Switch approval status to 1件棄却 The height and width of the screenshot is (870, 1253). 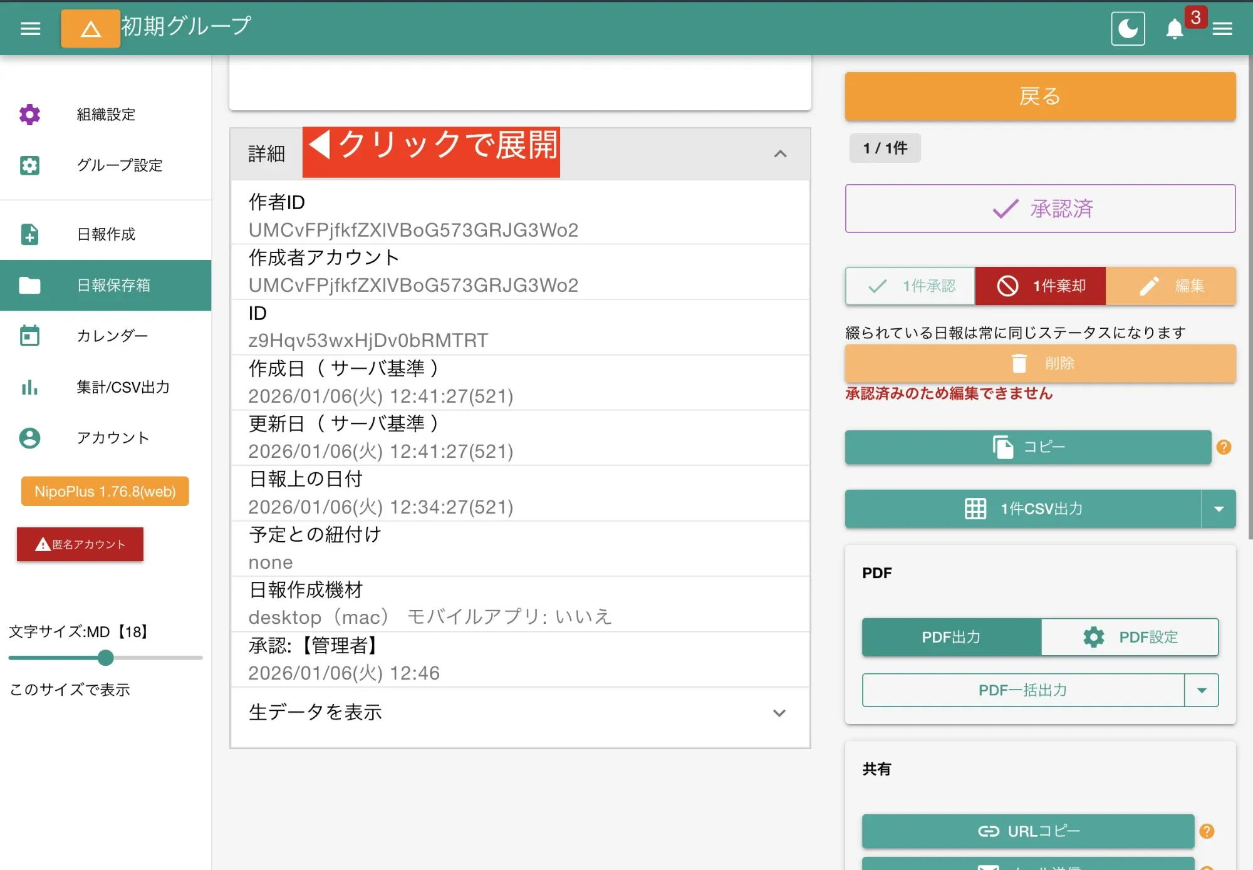click(x=1040, y=286)
